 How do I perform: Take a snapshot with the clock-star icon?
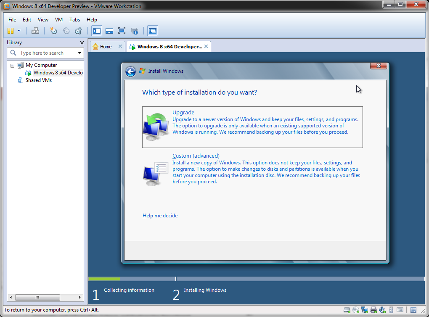coord(53,31)
